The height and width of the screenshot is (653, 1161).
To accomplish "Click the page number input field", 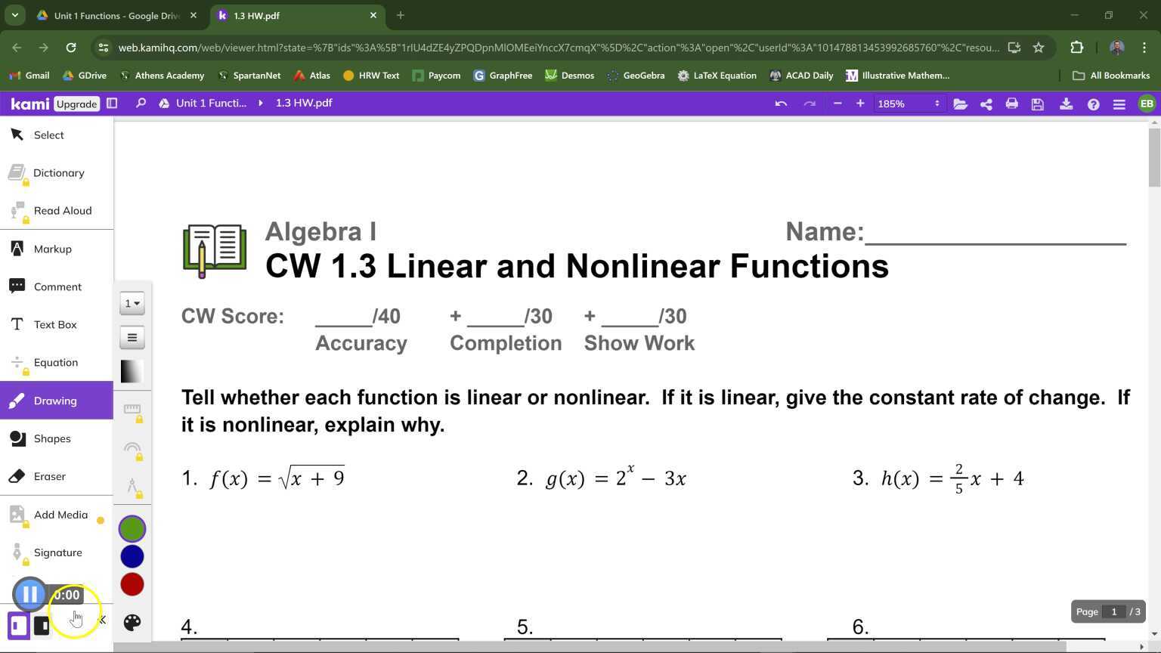I will point(1114,611).
